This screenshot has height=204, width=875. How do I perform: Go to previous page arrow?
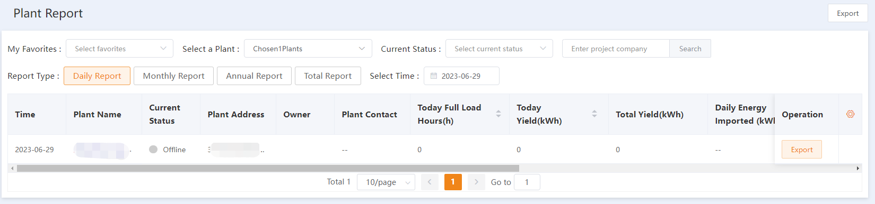[430, 182]
